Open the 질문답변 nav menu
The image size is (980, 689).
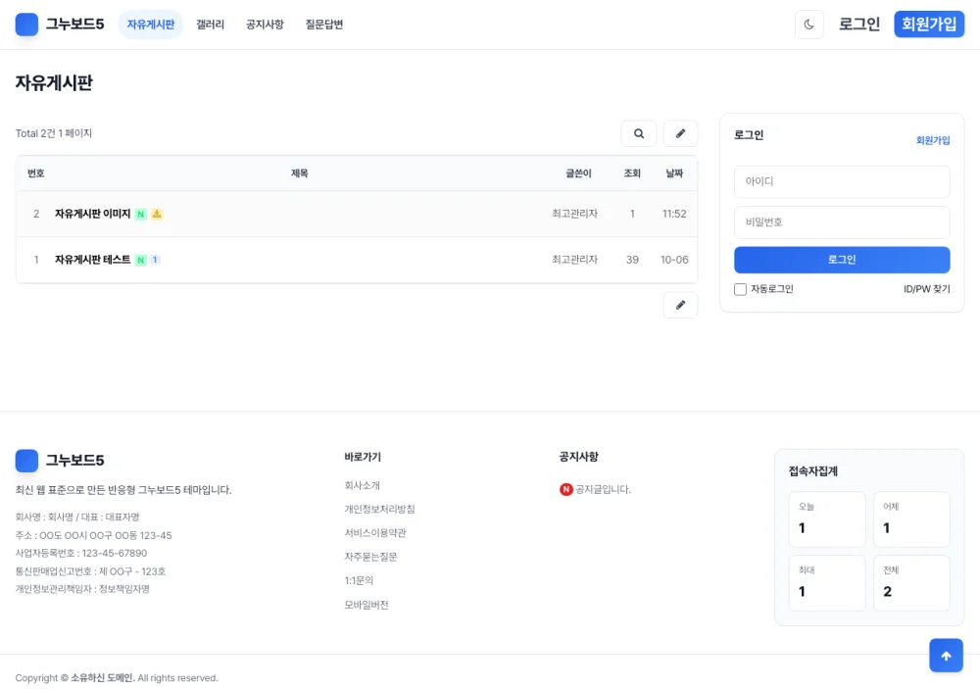(324, 25)
